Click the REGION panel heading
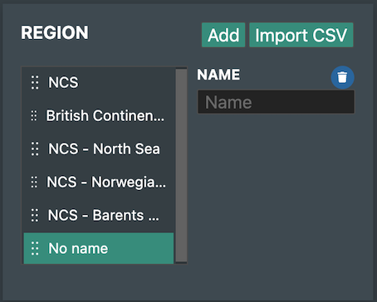The image size is (377, 302). pos(55,32)
